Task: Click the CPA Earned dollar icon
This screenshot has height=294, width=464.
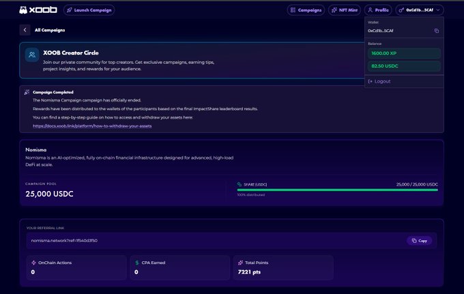Action: (x=137, y=263)
